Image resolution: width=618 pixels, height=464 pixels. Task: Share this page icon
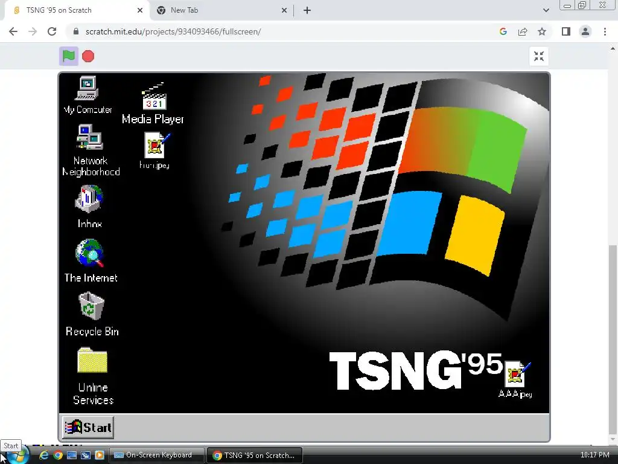coord(523,31)
